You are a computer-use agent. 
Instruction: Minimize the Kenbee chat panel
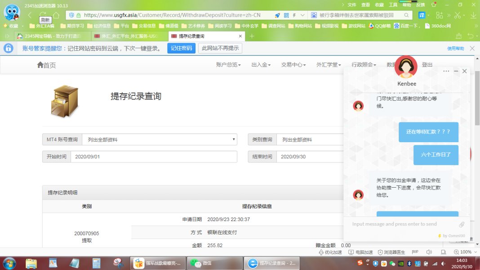456,71
